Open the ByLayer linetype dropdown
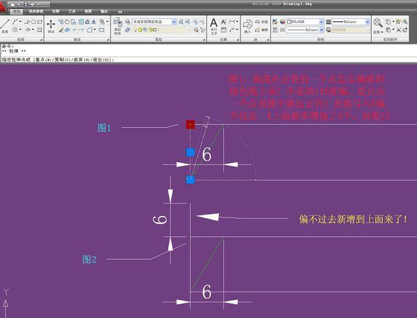This screenshot has height=318, width=417. [305, 30]
